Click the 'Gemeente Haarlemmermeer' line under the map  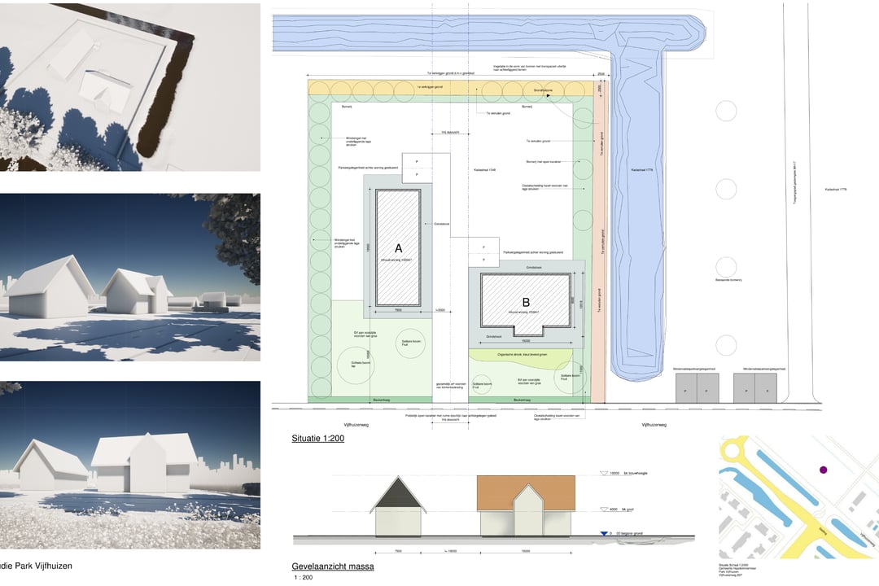[737, 568]
